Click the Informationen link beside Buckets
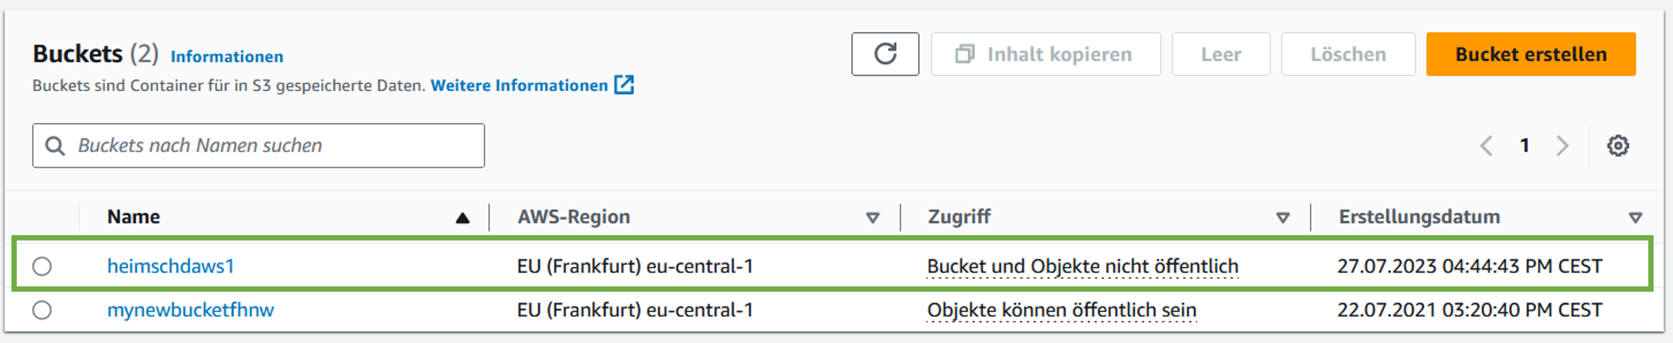1673x343 pixels. pos(227,57)
